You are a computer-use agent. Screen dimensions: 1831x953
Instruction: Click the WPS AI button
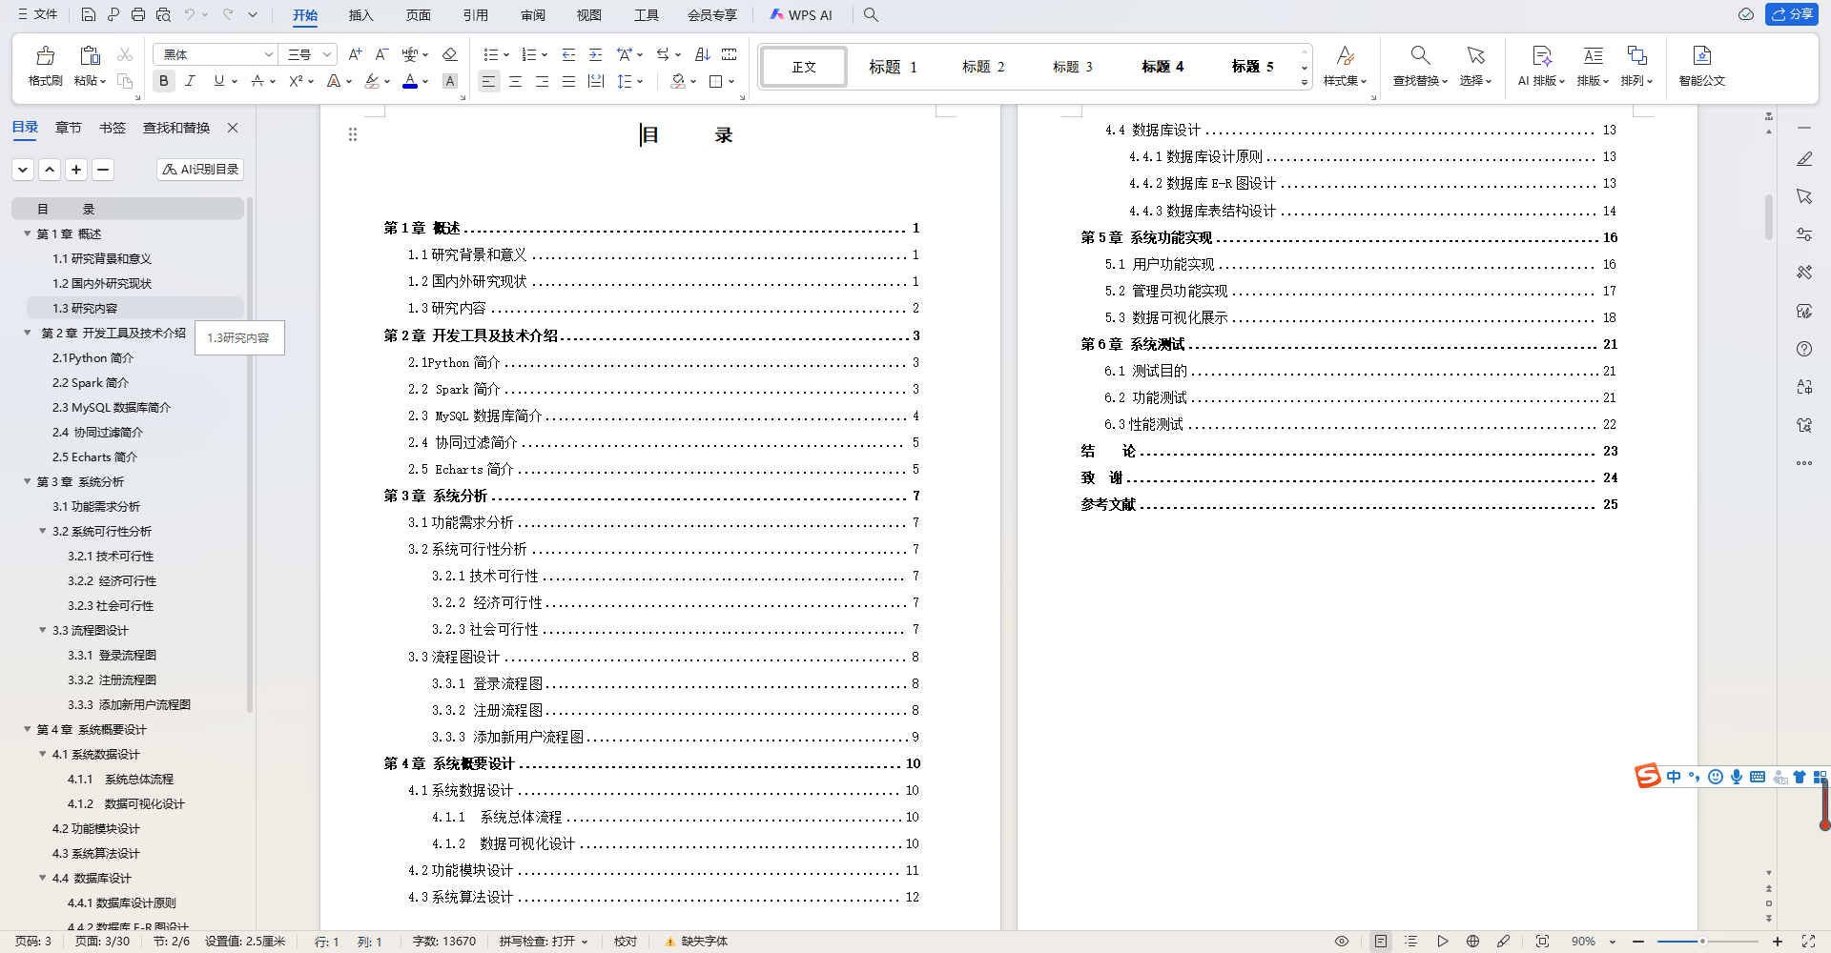(801, 15)
